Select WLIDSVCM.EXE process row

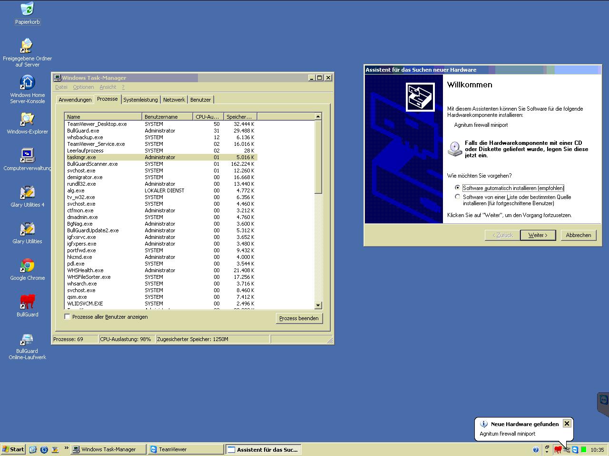pyautogui.click(x=161, y=304)
